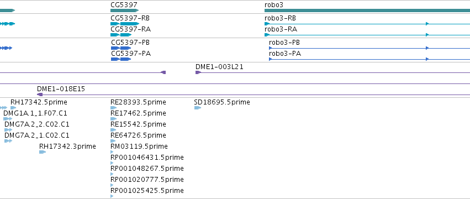Select the RP0010464 31.5prime feature label
Image resolution: width=470 pixels, height=199 pixels.
[x=147, y=158]
